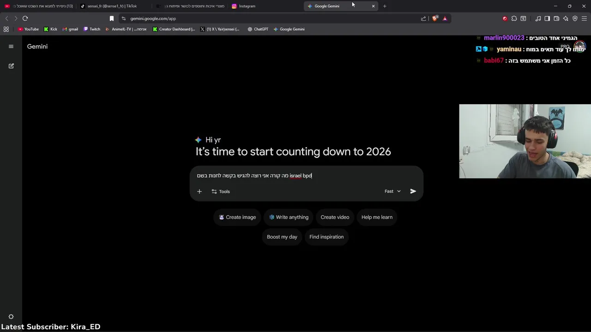
Task: Choose the Boost my day suggestion chip
Action: pos(282,237)
